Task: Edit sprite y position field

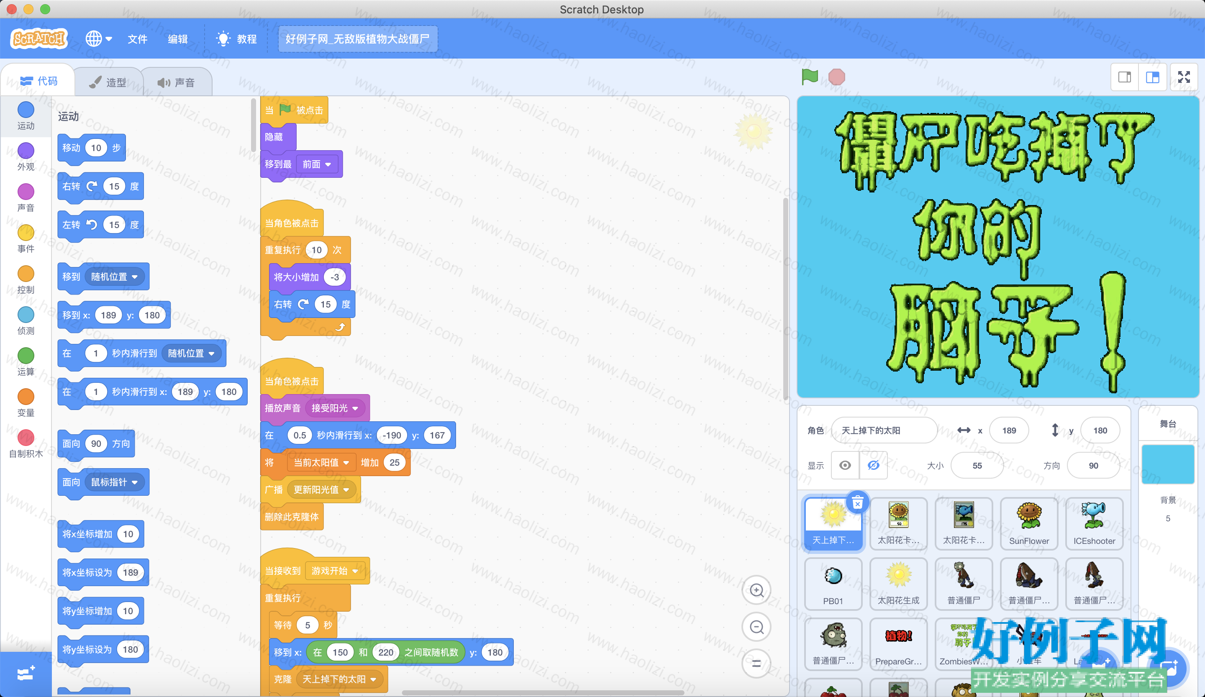Action: pos(1100,430)
